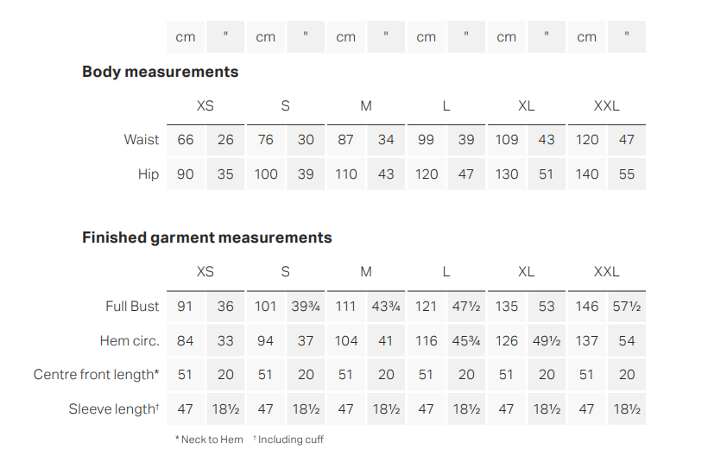Click the Body measurements heading
Image resolution: width=708 pixels, height=456 pixels.
click(161, 72)
